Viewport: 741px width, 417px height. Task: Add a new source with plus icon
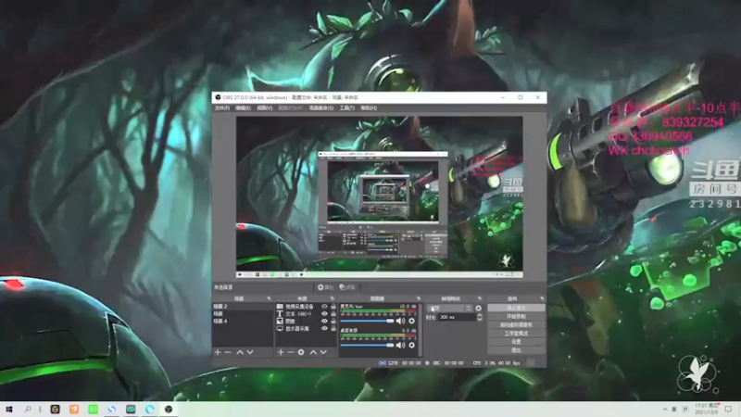click(281, 352)
